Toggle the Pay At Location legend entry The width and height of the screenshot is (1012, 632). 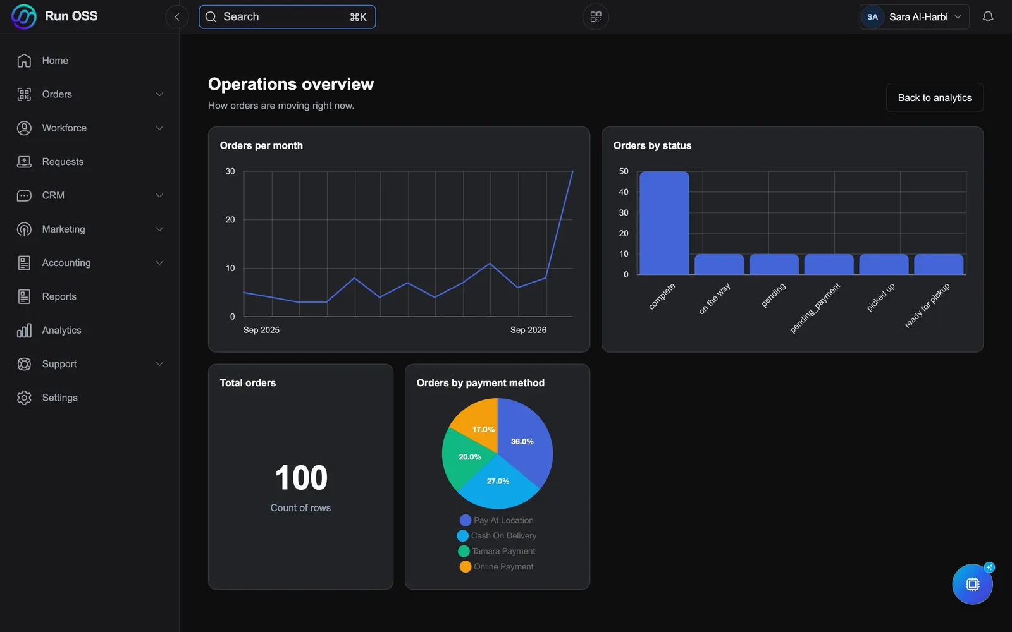pyautogui.click(x=497, y=520)
